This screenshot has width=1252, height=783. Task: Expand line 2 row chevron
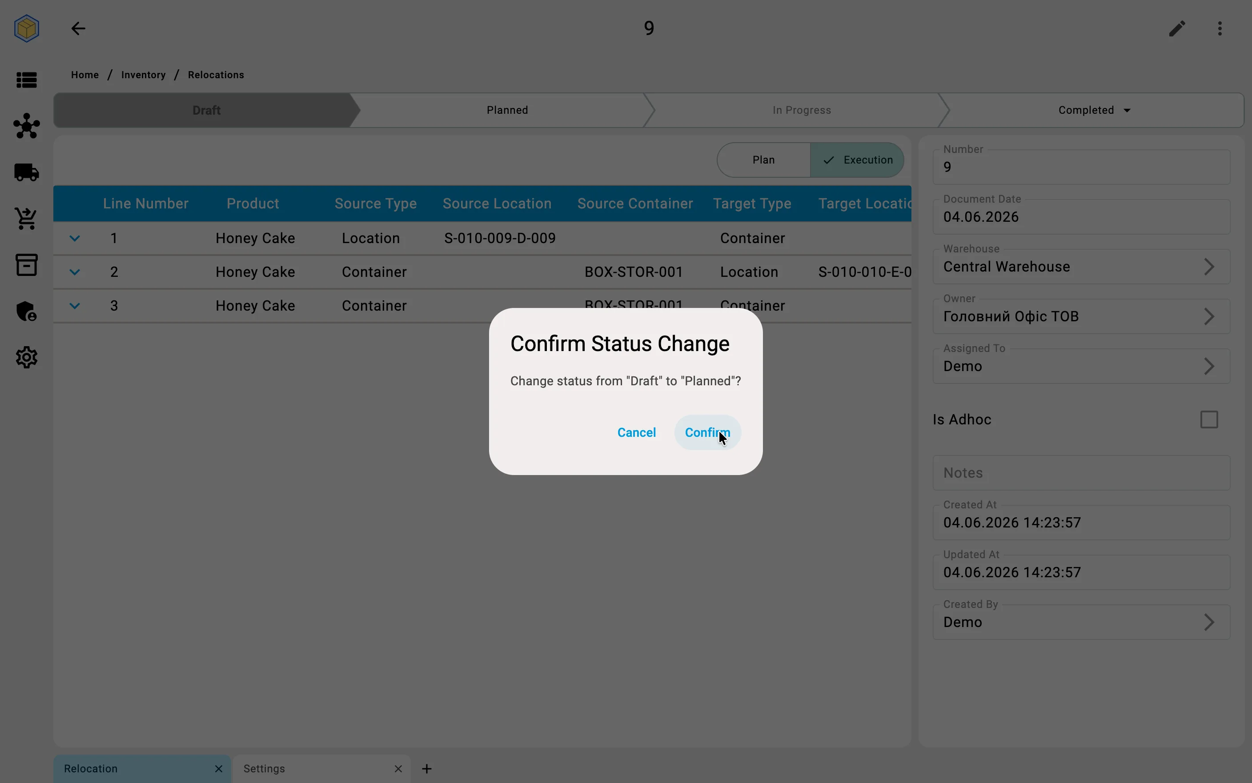pyautogui.click(x=75, y=272)
